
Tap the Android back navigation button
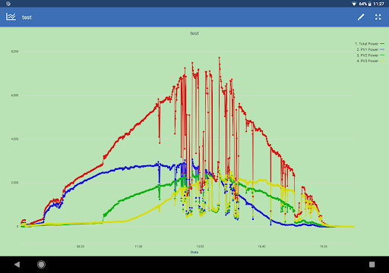17,265
